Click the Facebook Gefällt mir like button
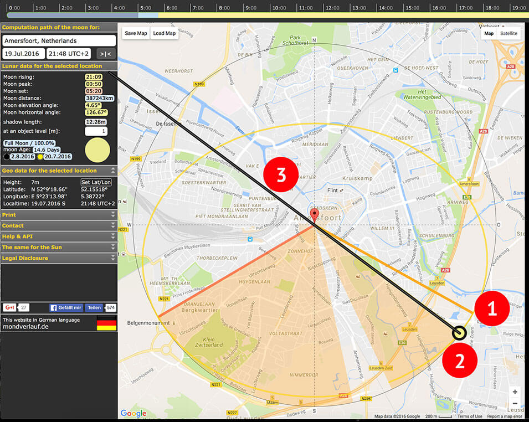 66,308
